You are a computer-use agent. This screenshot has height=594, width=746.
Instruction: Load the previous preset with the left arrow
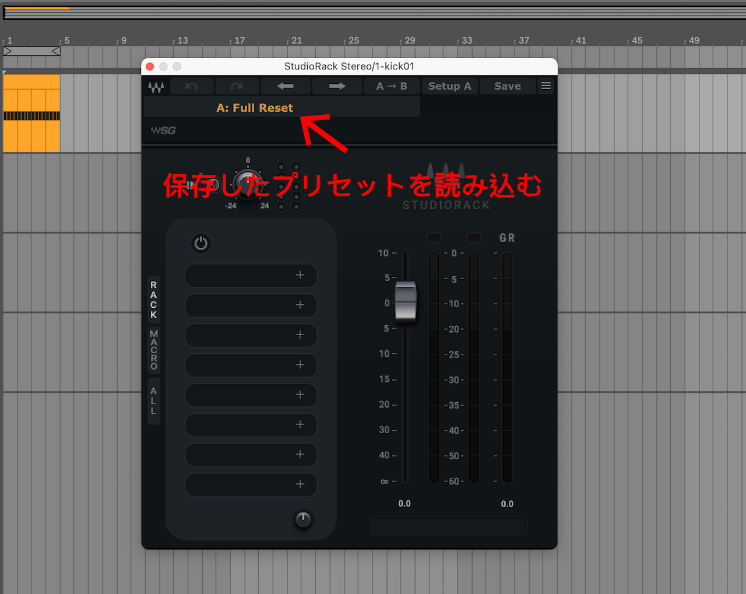[x=286, y=86]
